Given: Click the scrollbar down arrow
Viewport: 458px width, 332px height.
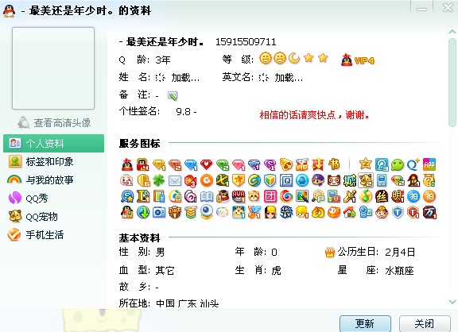Looking at the screenshot, I should pos(452,302).
